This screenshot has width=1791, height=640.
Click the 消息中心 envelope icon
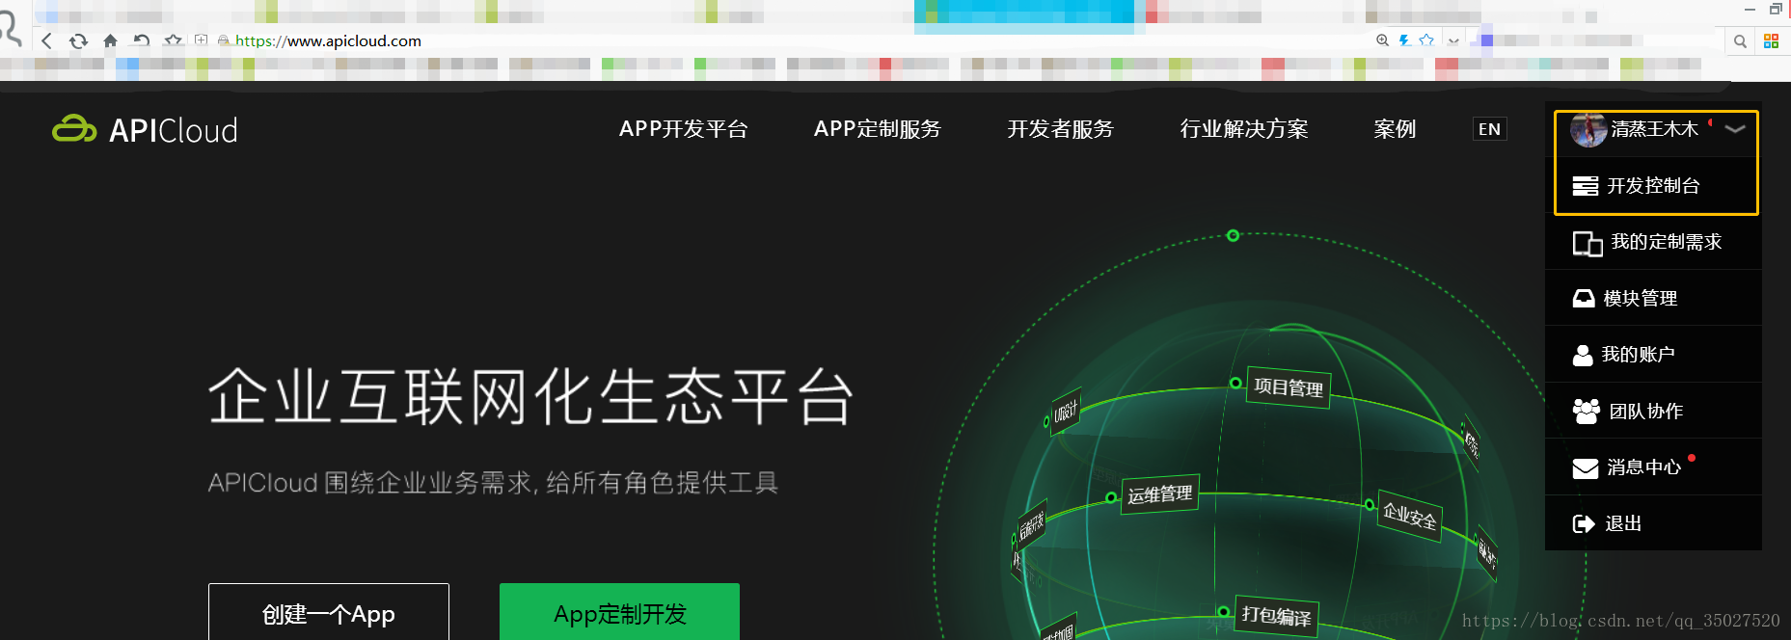(x=1586, y=468)
